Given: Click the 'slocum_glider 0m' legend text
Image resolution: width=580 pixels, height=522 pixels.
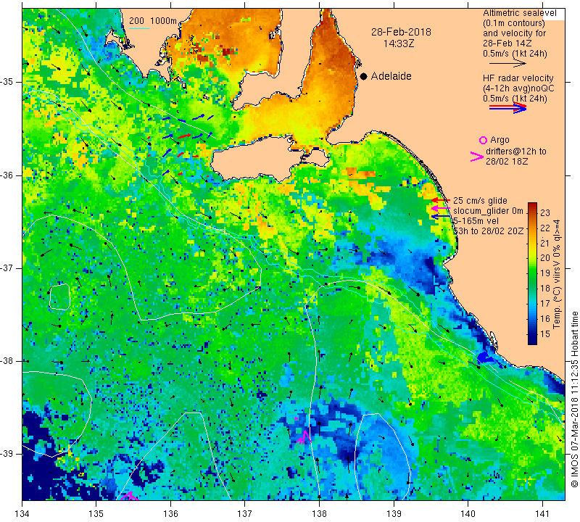Looking at the screenshot, I should tap(488, 211).
